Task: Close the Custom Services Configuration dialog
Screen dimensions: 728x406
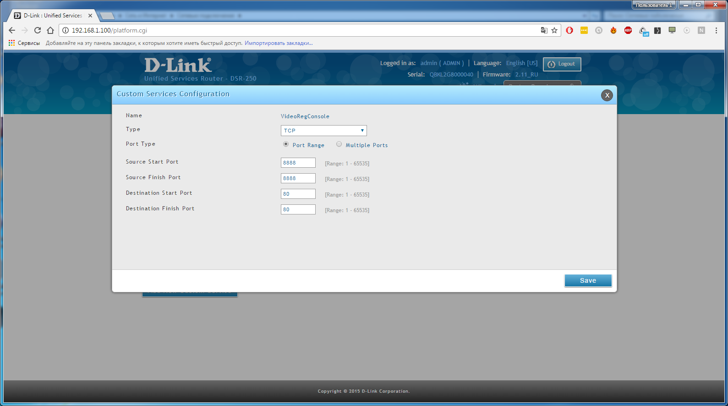Action: coord(607,95)
